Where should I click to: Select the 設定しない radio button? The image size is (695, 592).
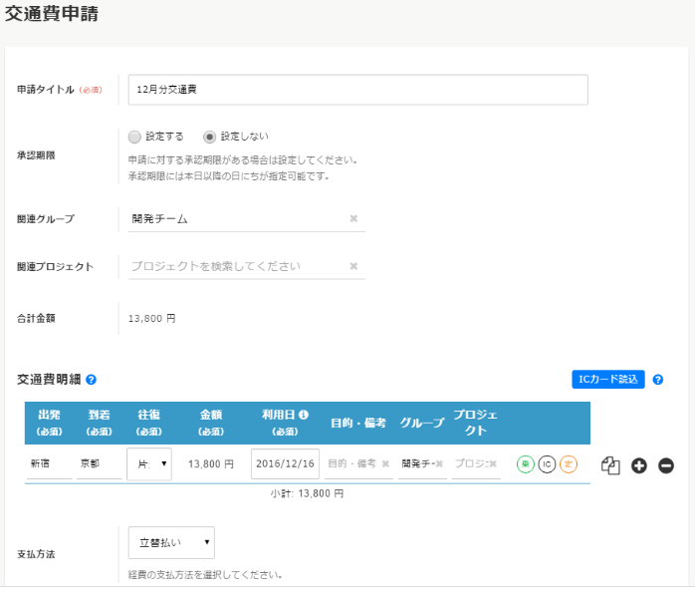(209, 137)
